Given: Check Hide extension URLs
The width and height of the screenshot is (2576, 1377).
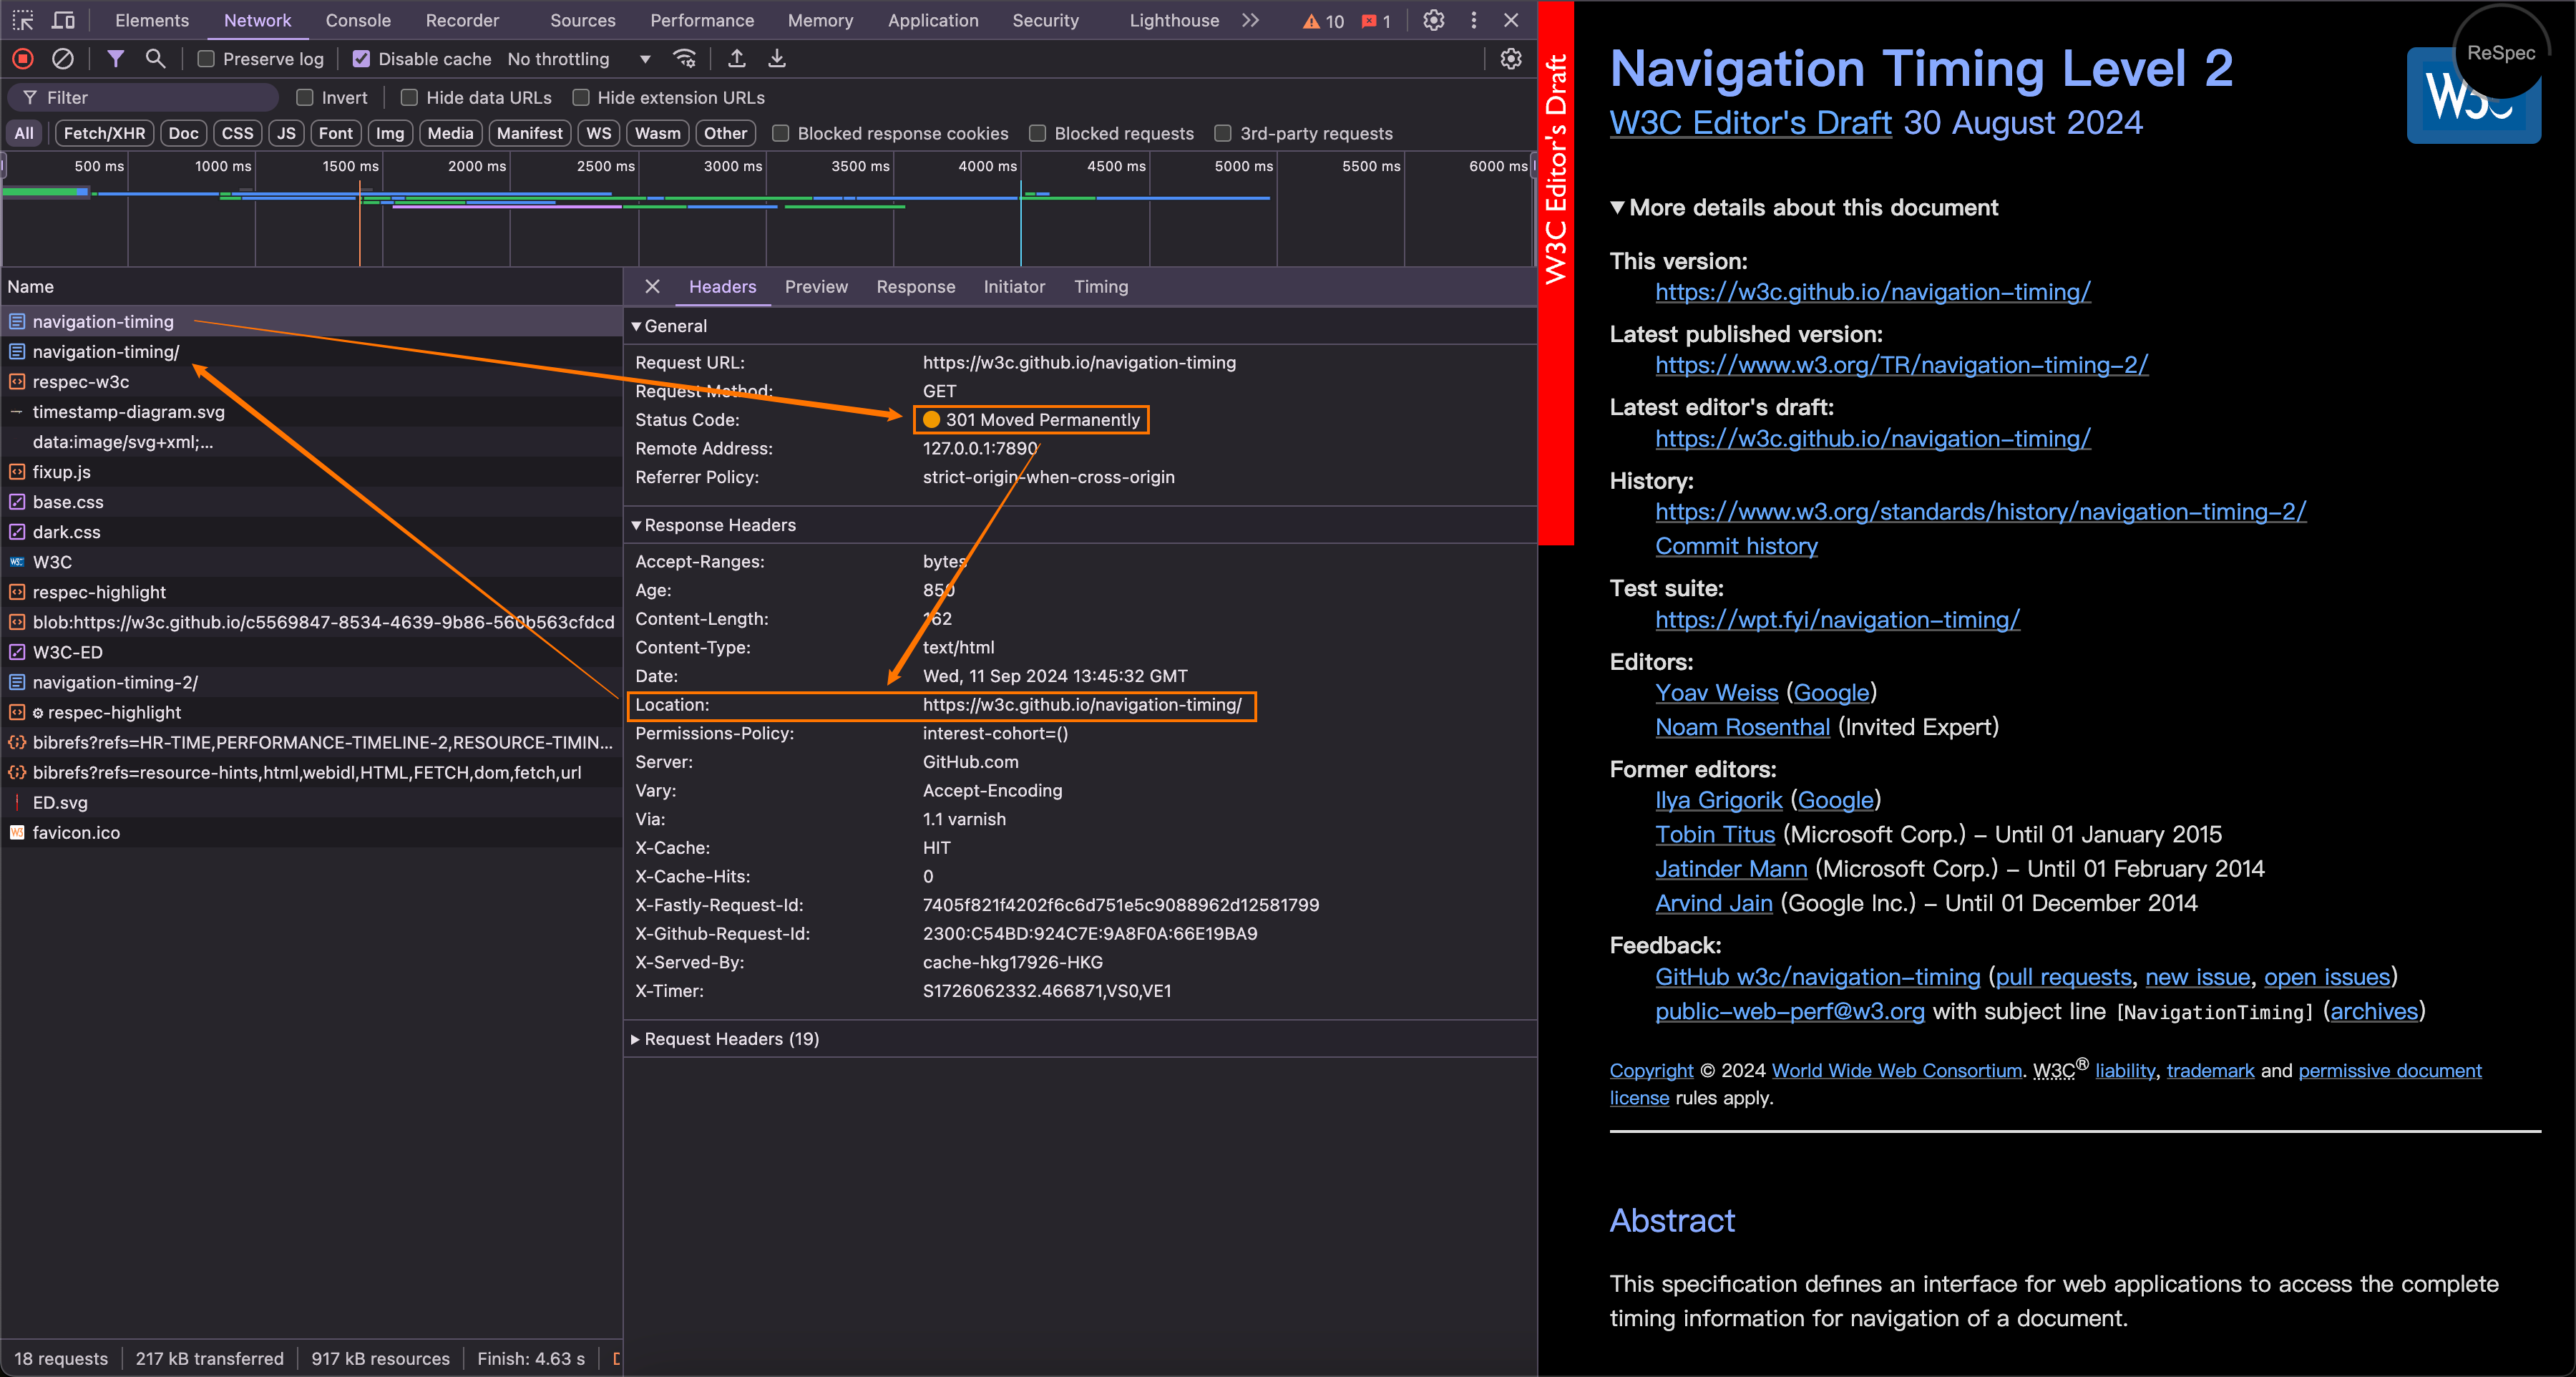Looking at the screenshot, I should click(581, 98).
